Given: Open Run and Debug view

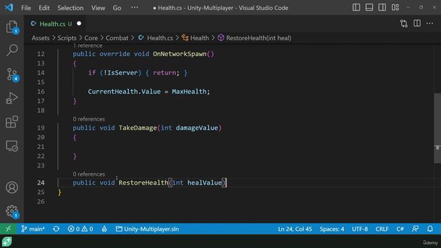Looking at the screenshot, I should tap(12, 99).
